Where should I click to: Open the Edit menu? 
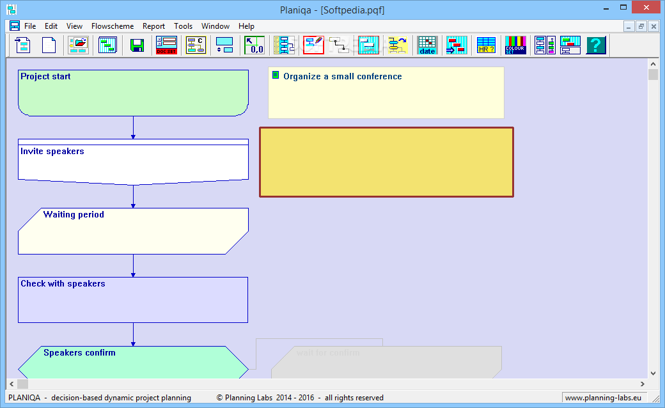point(51,26)
